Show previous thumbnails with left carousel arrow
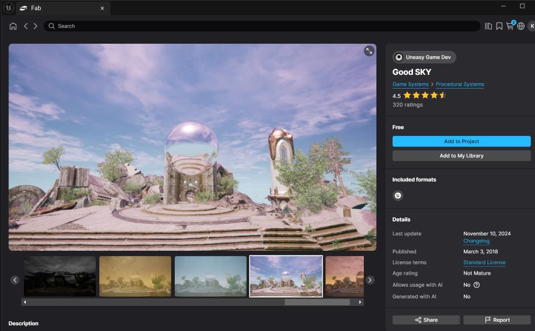The width and height of the screenshot is (535, 331). coord(15,280)
